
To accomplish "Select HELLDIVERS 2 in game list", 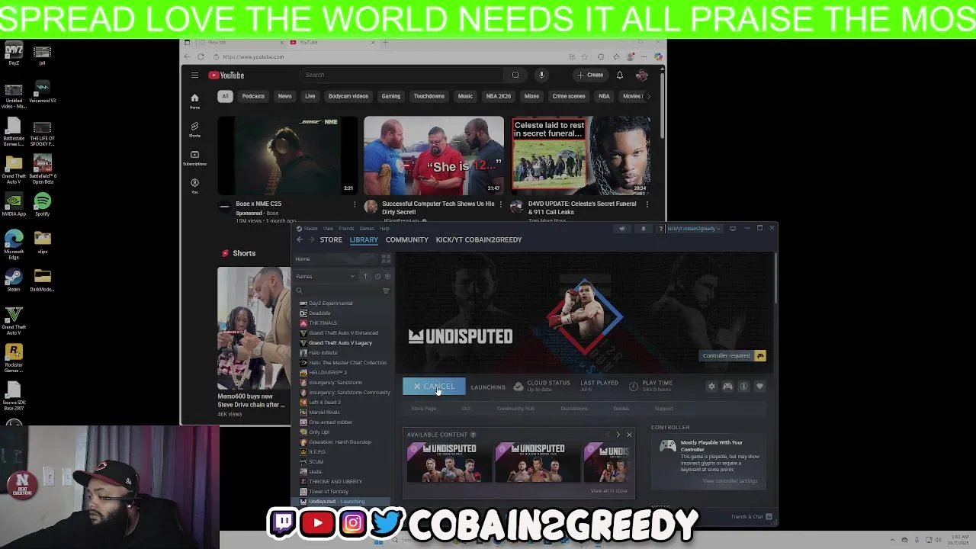I will point(328,373).
